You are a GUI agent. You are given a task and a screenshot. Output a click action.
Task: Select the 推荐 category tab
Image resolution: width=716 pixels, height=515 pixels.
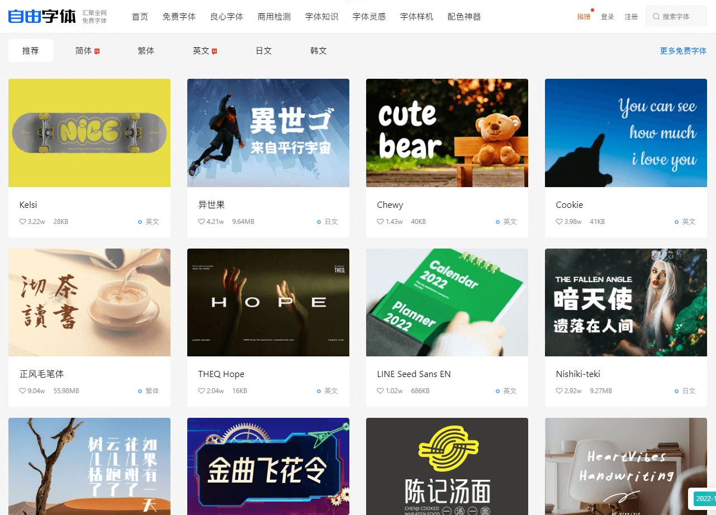click(x=31, y=51)
